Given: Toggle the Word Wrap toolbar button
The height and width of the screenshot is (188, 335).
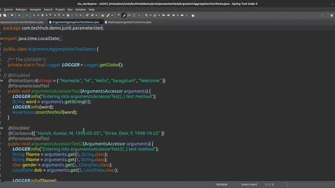Looking at the screenshot, I should coord(129,15).
